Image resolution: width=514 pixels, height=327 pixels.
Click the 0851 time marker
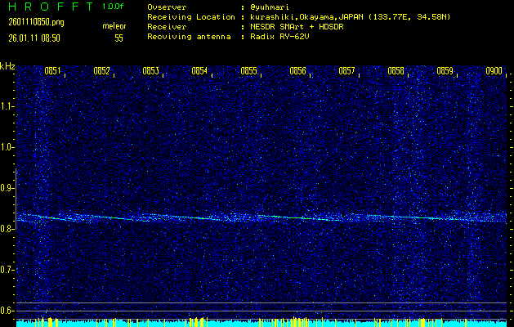click(x=52, y=71)
